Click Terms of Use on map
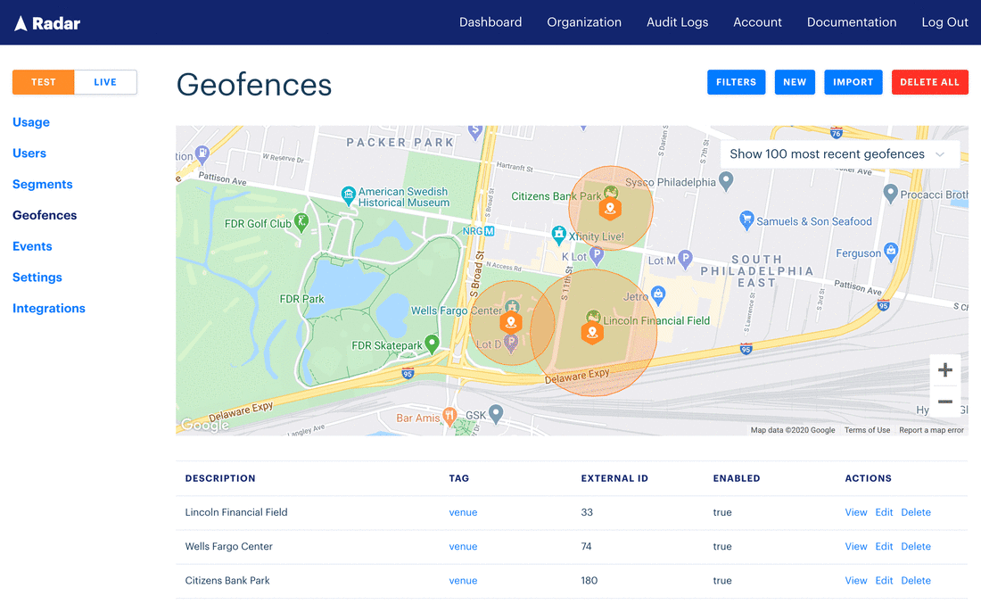The height and width of the screenshot is (613, 981). point(867,430)
